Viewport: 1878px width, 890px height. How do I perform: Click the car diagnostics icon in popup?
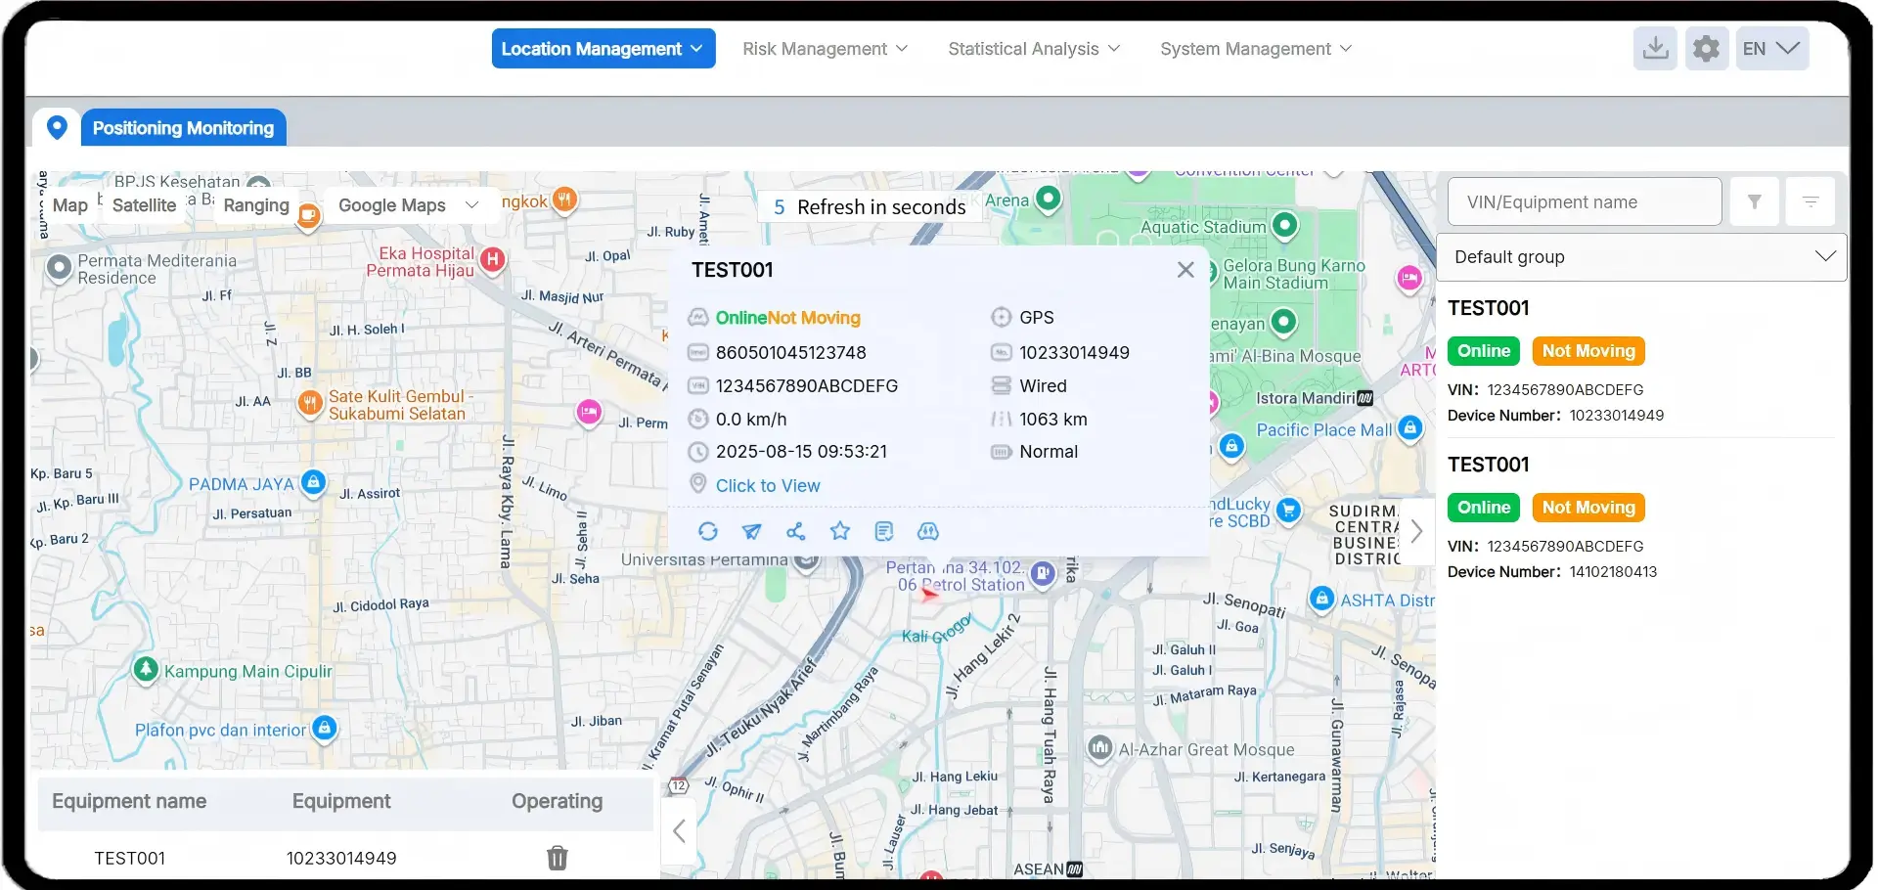tap(927, 531)
